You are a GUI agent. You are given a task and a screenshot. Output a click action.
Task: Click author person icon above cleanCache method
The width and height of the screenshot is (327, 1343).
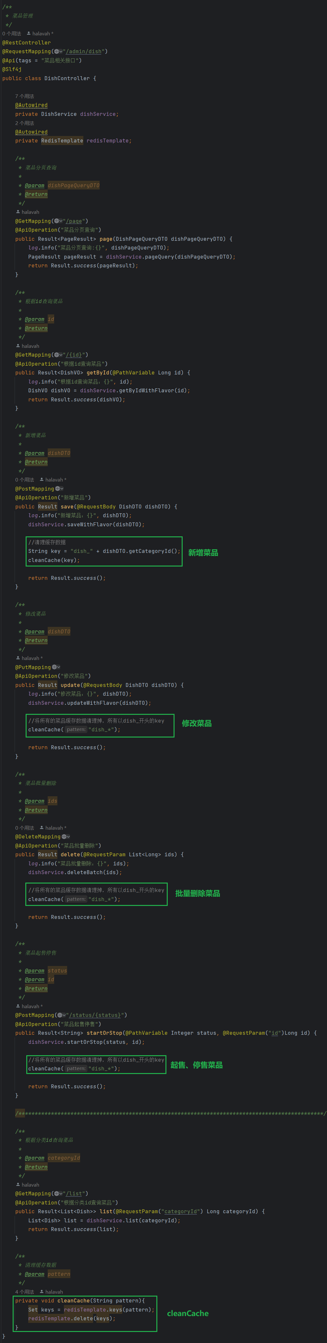(x=42, y=1291)
